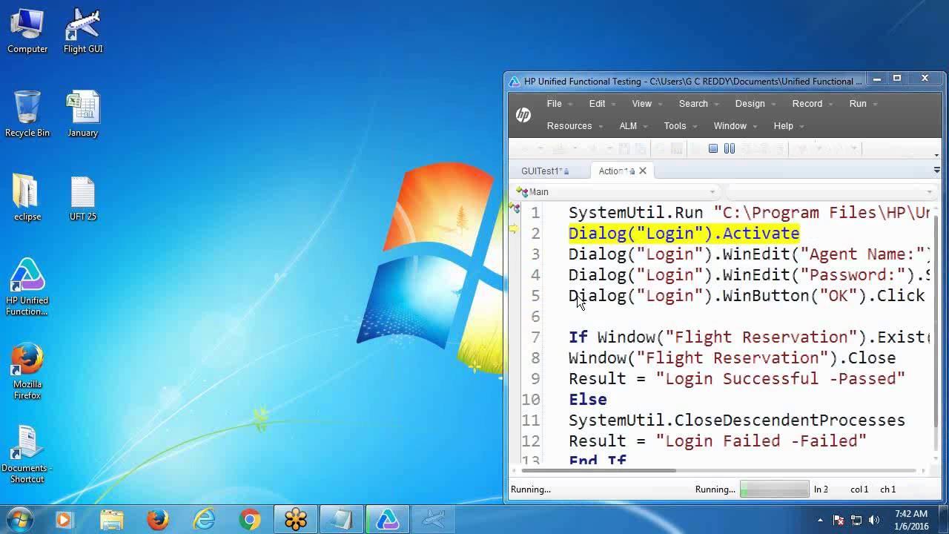
Task: Open the Help menu
Action: (x=789, y=126)
